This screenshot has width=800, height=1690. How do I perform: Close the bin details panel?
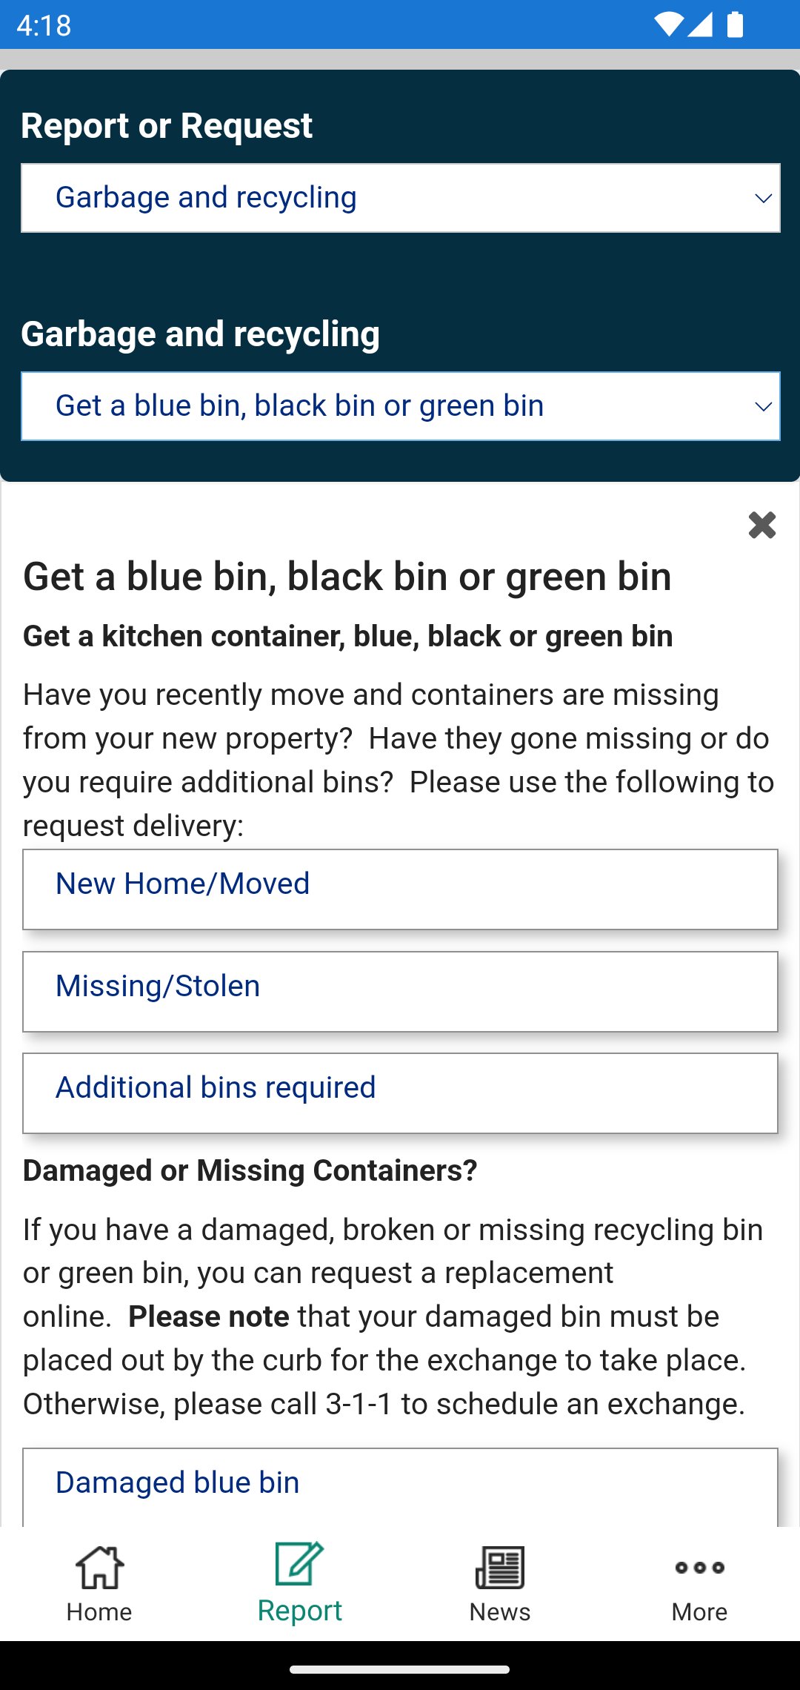click(x=761, y=525)
